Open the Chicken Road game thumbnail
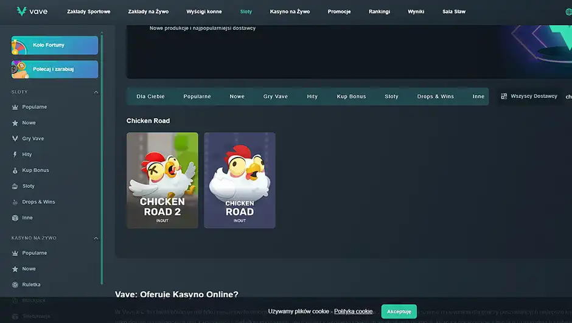Screen dimensions: 572x323 (240, 181)
